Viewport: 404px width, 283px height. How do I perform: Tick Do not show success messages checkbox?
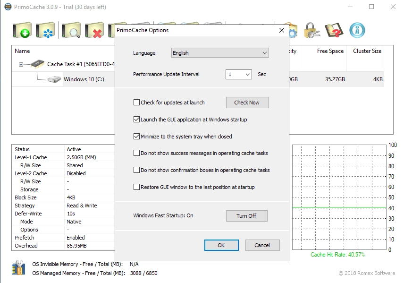pos(136,153)
